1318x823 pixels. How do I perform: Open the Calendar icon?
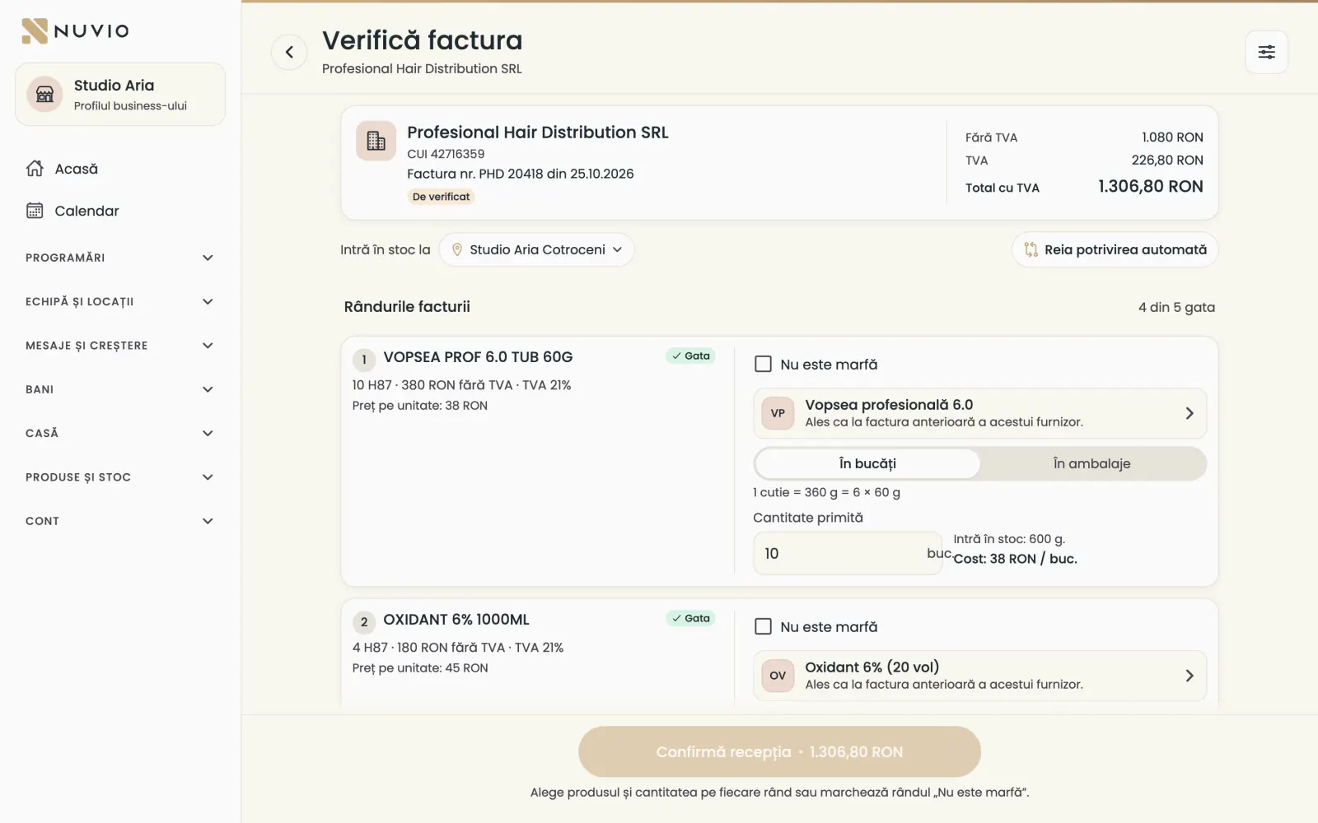[35, 211]
